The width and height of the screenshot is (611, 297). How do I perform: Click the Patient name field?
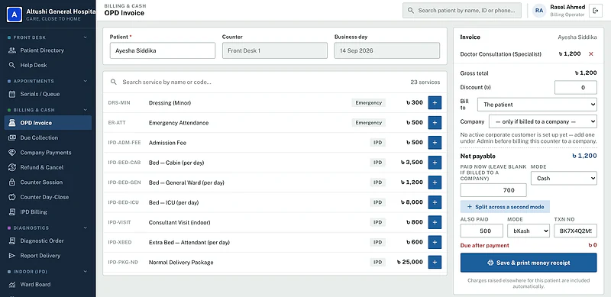coord(163,50)
